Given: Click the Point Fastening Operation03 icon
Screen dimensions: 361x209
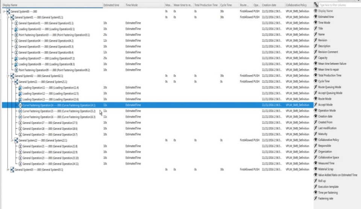Looking at the screenshot, I should pyautogui.click(x=16, y=35).
